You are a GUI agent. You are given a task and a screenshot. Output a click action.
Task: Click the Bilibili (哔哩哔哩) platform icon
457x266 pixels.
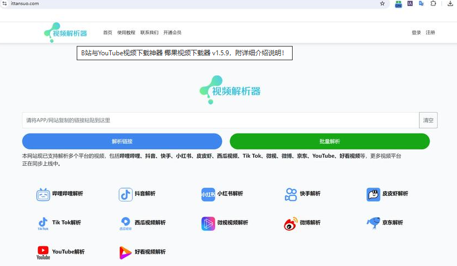pos(43,194)
